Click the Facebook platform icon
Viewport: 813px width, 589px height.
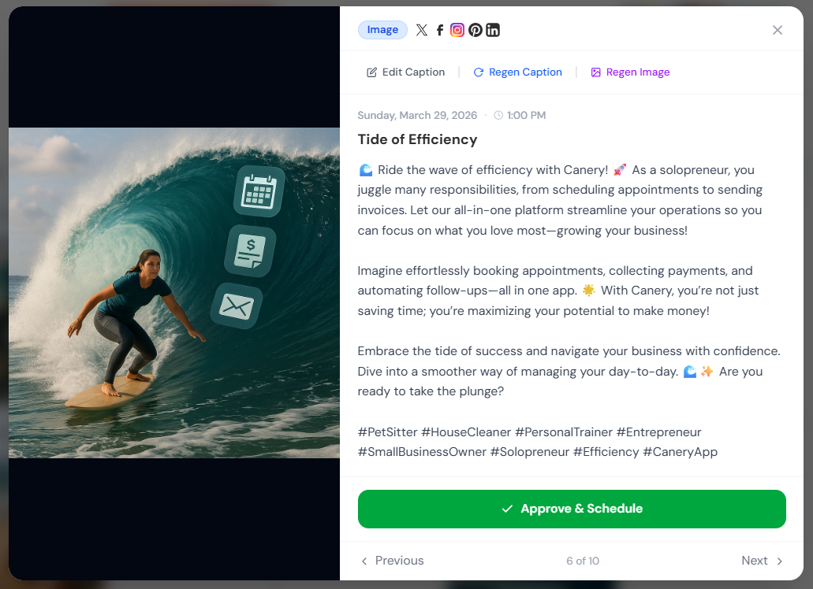pyautogui.click(x=440, y=30)
